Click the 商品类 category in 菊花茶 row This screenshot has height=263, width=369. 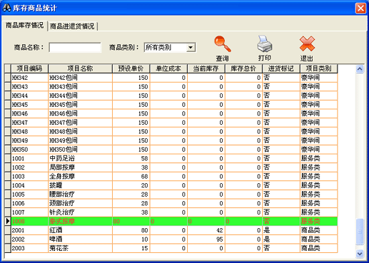click(x=311, y=248)
